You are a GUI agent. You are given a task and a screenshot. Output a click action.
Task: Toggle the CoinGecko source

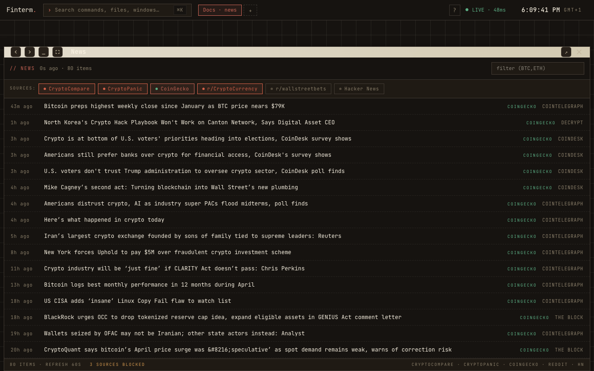pos(172,89)
